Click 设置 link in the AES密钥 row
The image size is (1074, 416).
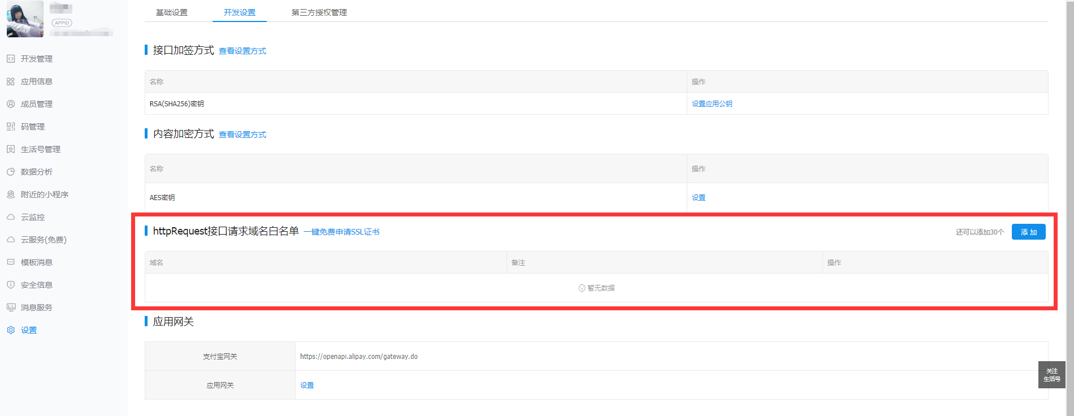pyautogui.click(x=699, y=198)
